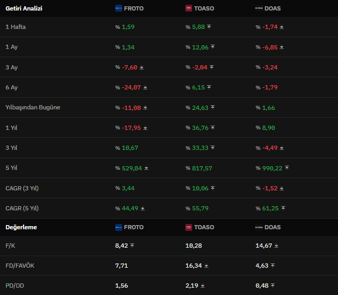Click DOAS 1 Yıl value 8,90
Viewport: 338px width, 295px height.
[269, 128]
